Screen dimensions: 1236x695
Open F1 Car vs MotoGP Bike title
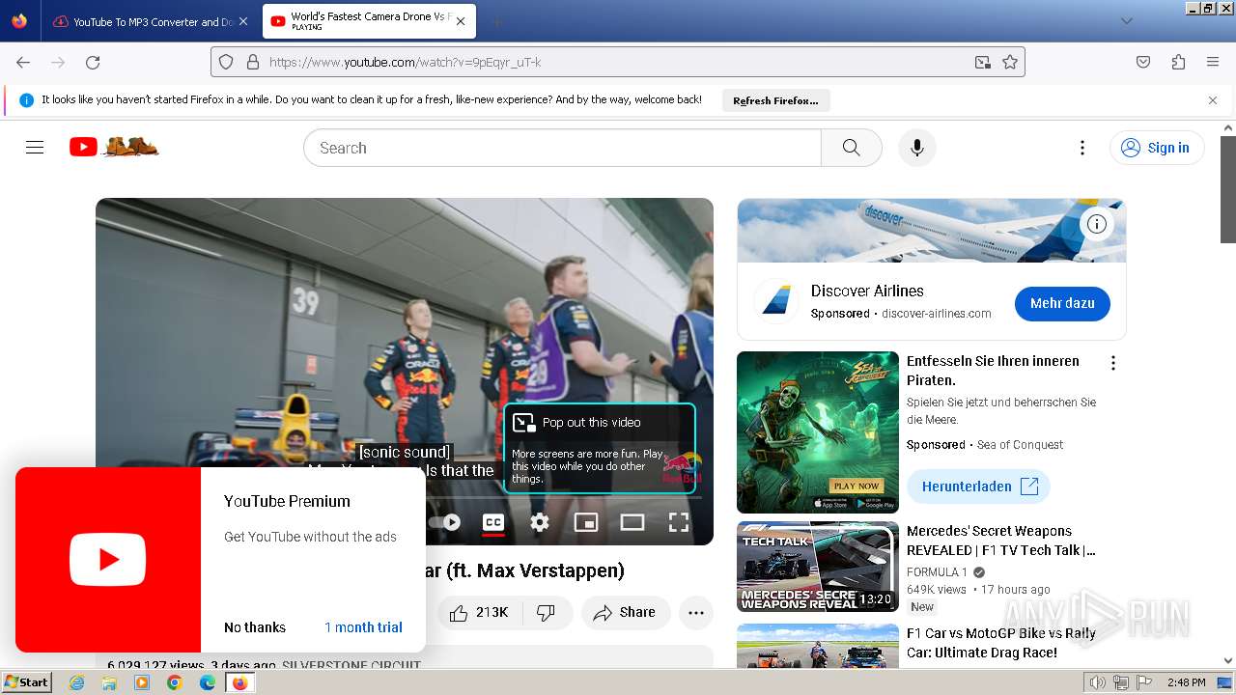click(x=1001, y=643)
